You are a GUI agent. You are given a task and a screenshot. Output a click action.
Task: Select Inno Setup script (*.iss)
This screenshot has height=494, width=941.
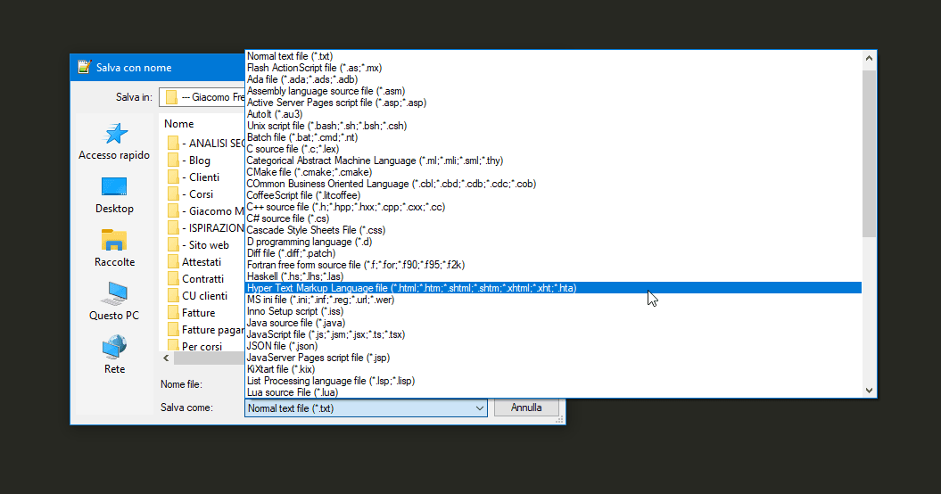553,311
